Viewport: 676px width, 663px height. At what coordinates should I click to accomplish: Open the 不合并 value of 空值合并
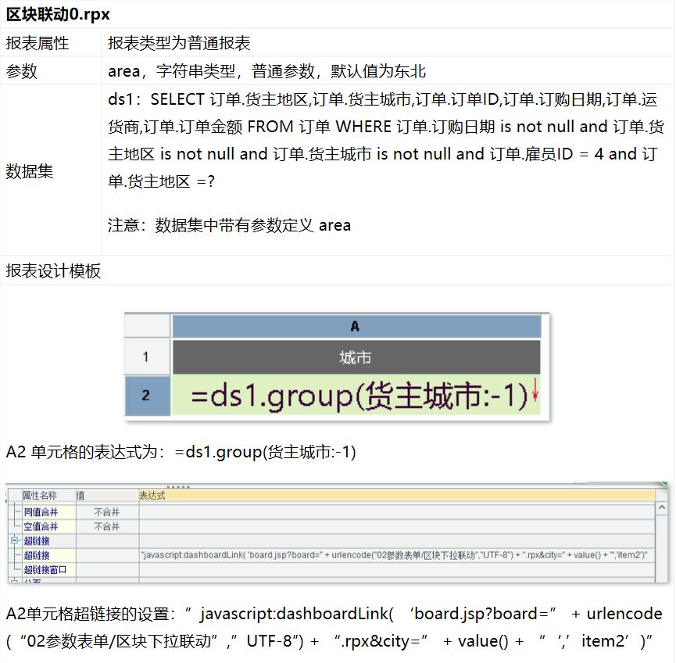tap(107, 526)
